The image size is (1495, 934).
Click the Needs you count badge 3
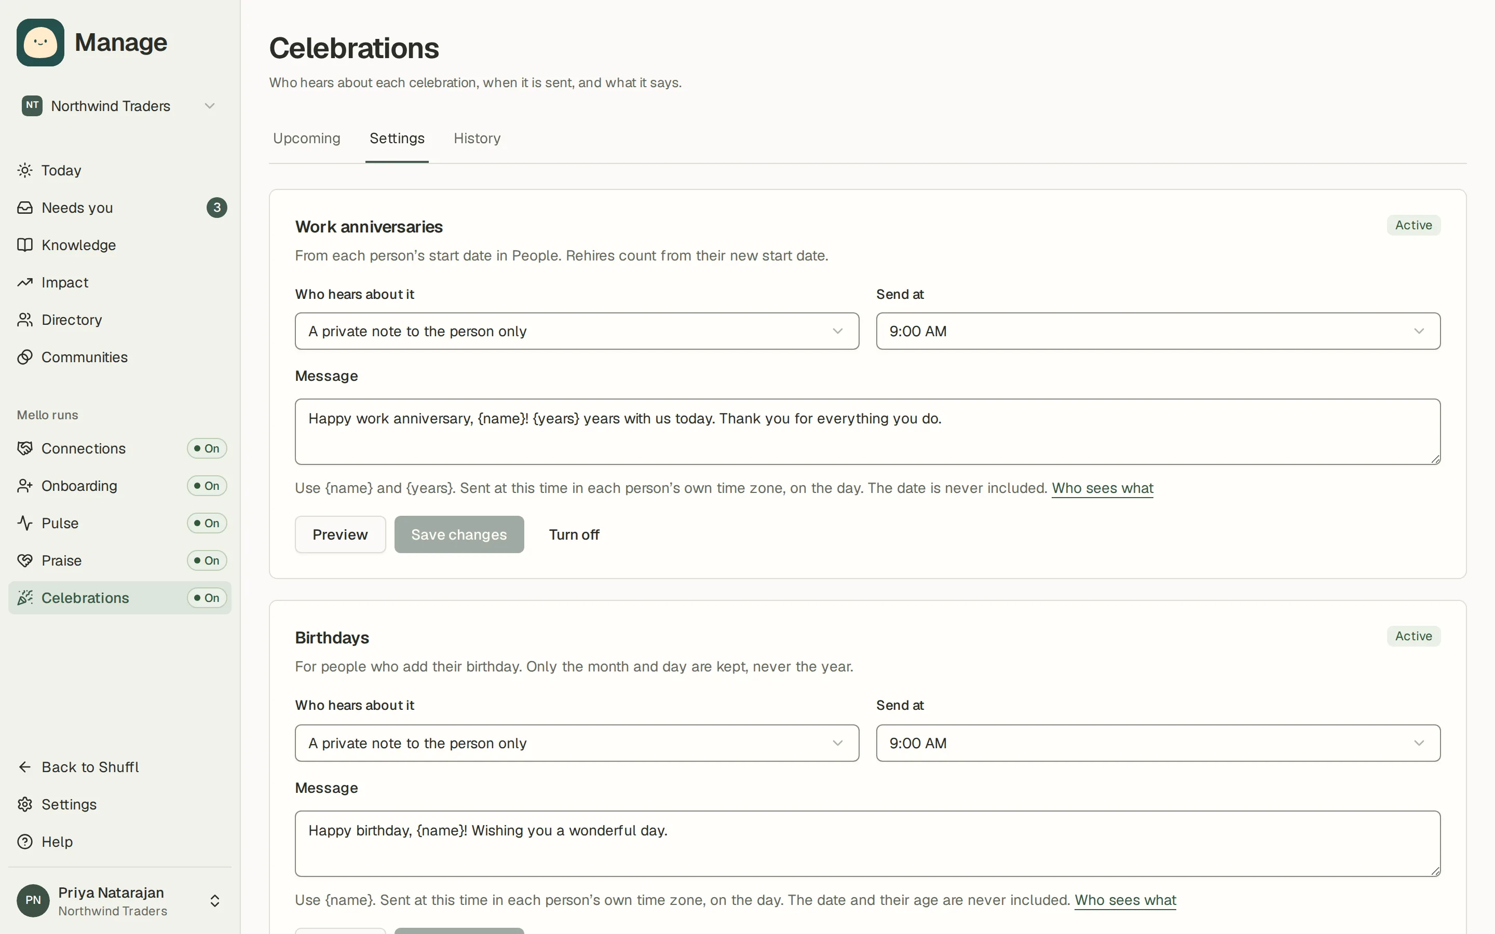pos(217,208)
